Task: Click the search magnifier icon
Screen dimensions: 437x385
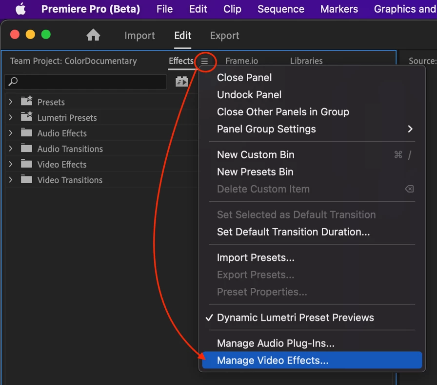Action: pos(13,82)
